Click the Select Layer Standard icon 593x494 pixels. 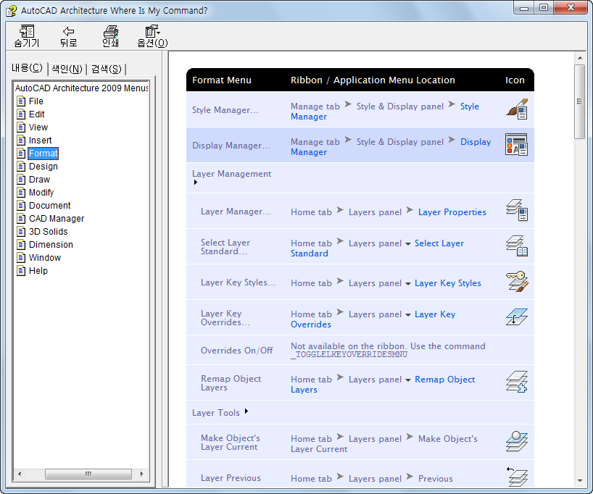[x=517, y=246]
